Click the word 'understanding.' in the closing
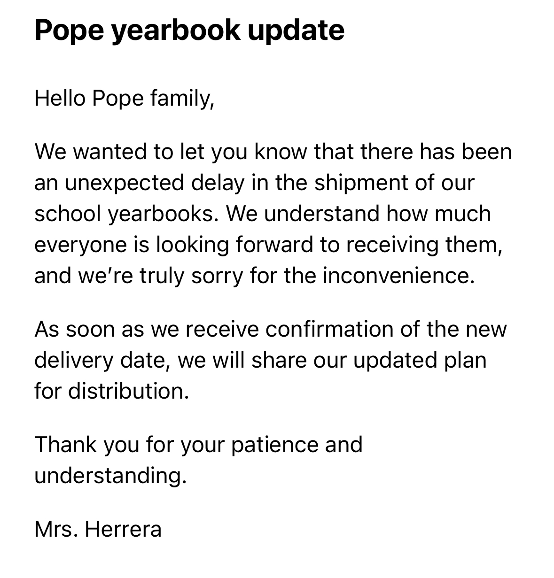Screen dimensions: 554x578 coord(111,476)
